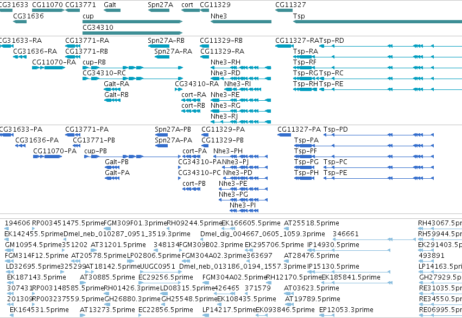
Task: Open Dmel_neb_010287_0951_3519.3prime EST label
Action: [x=127, y=234]
